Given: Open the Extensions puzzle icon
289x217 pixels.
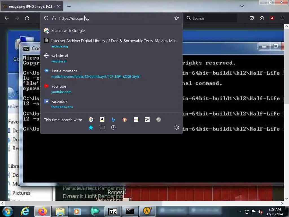Looking at the screenshot, I should coord(262,18).
